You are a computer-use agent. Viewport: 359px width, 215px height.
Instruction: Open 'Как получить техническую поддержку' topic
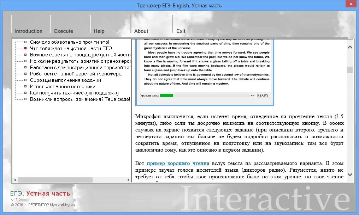pyautogui.click(x=74, y=93)
